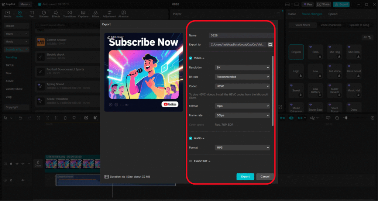Click the Name input field showing 0828
This screenshot has height=201, width=378.
[x=241, y=35]
